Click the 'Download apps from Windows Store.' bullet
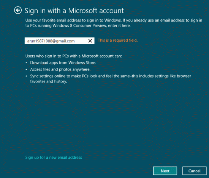 click(x=63, y=62)
